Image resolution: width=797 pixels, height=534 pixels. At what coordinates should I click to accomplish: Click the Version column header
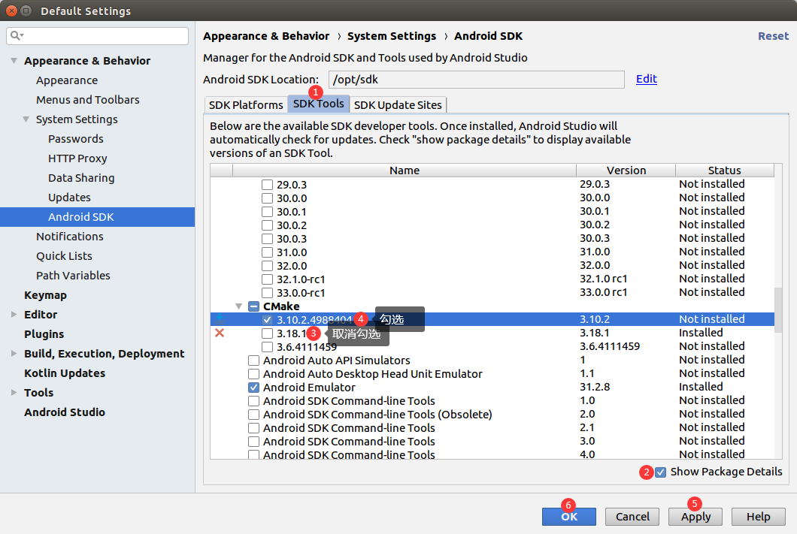click(x=626, y=170)
